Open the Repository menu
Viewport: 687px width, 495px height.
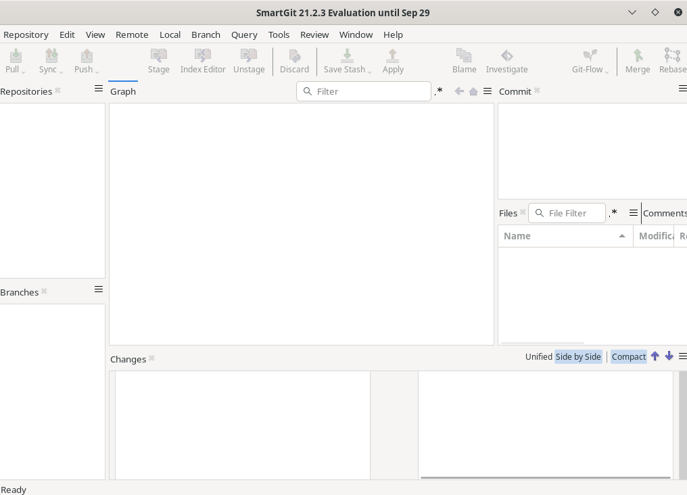click(x=26, y=34)
